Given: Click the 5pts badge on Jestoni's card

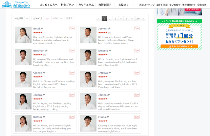Looking at the screenshot, I should pos(137,29).
